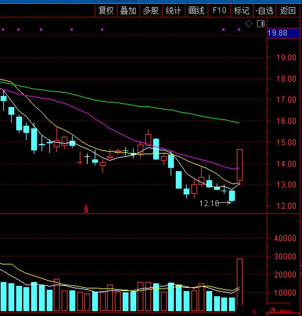Click the 10000 volume axis label
The image size is (302, 316).
pos(285,293)
